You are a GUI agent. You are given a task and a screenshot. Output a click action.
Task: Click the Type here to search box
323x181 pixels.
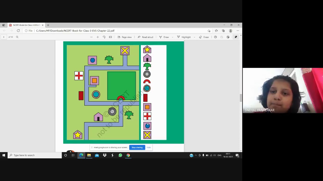[x=35, y=155]
